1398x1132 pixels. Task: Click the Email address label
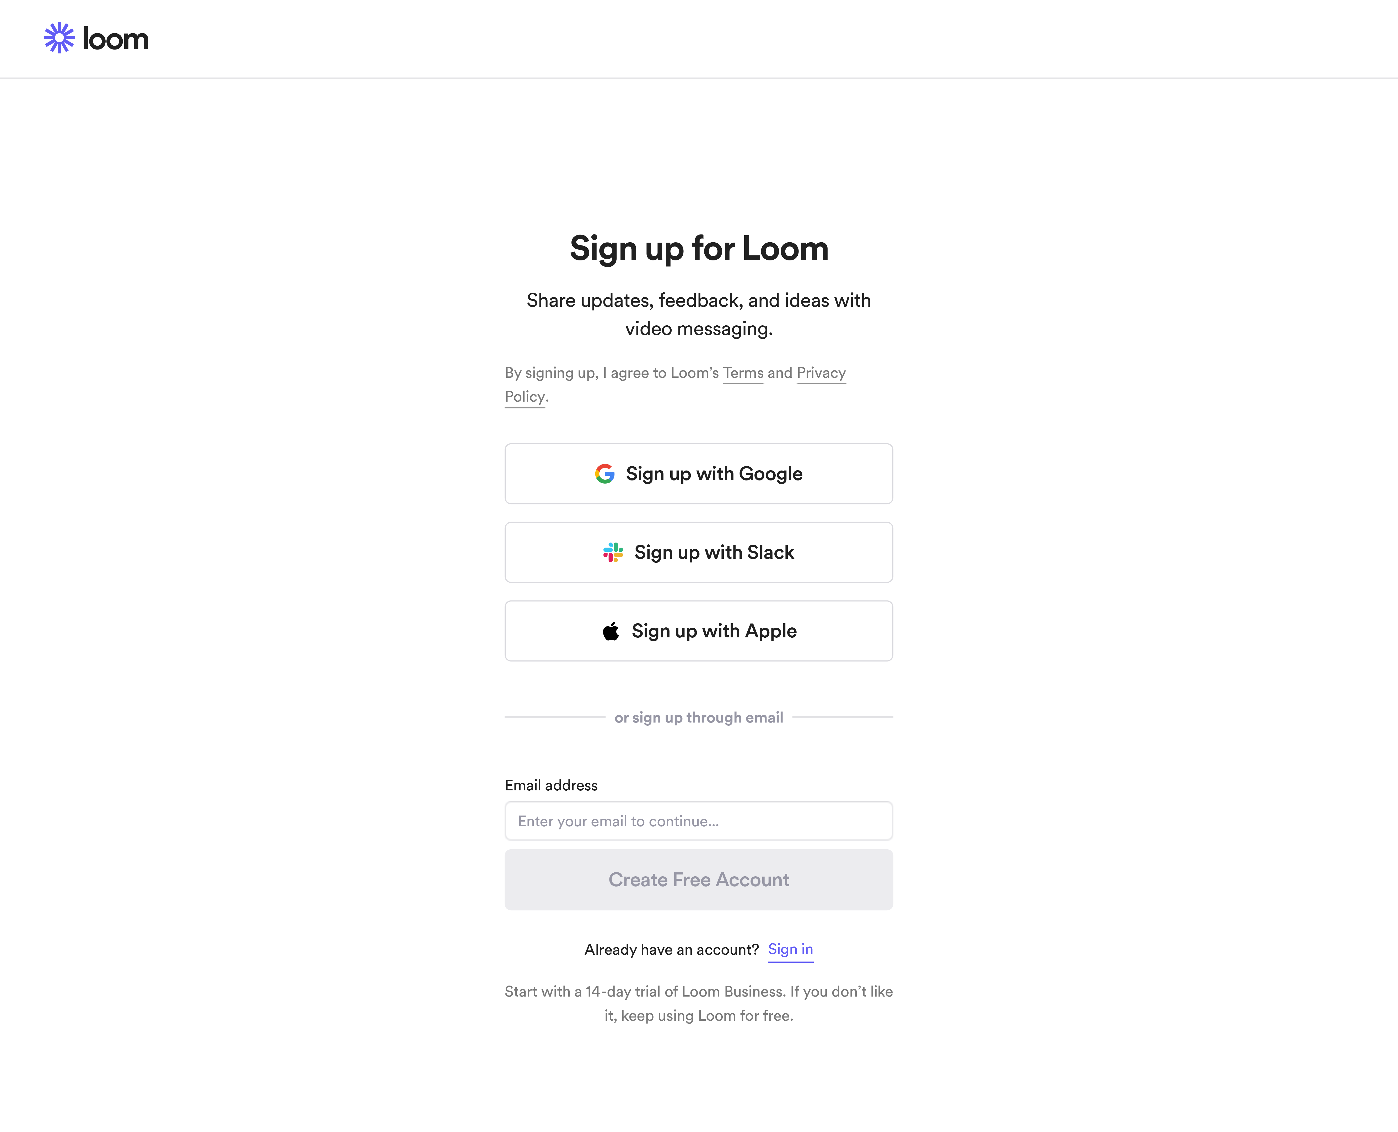pos(551,785)
